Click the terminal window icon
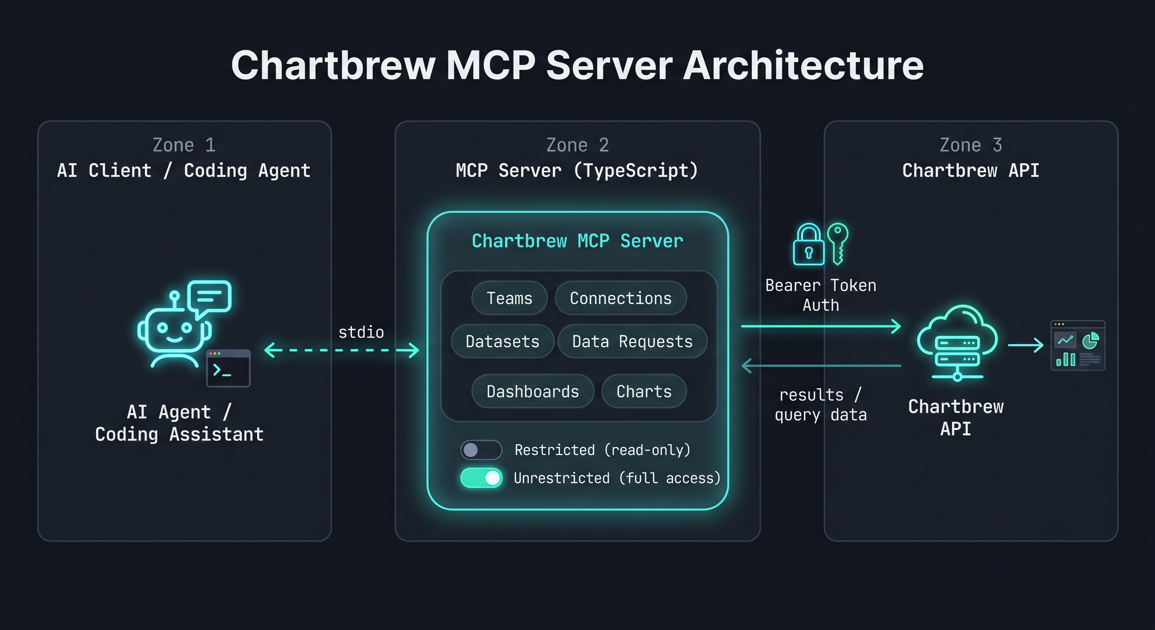 [228, 368]
